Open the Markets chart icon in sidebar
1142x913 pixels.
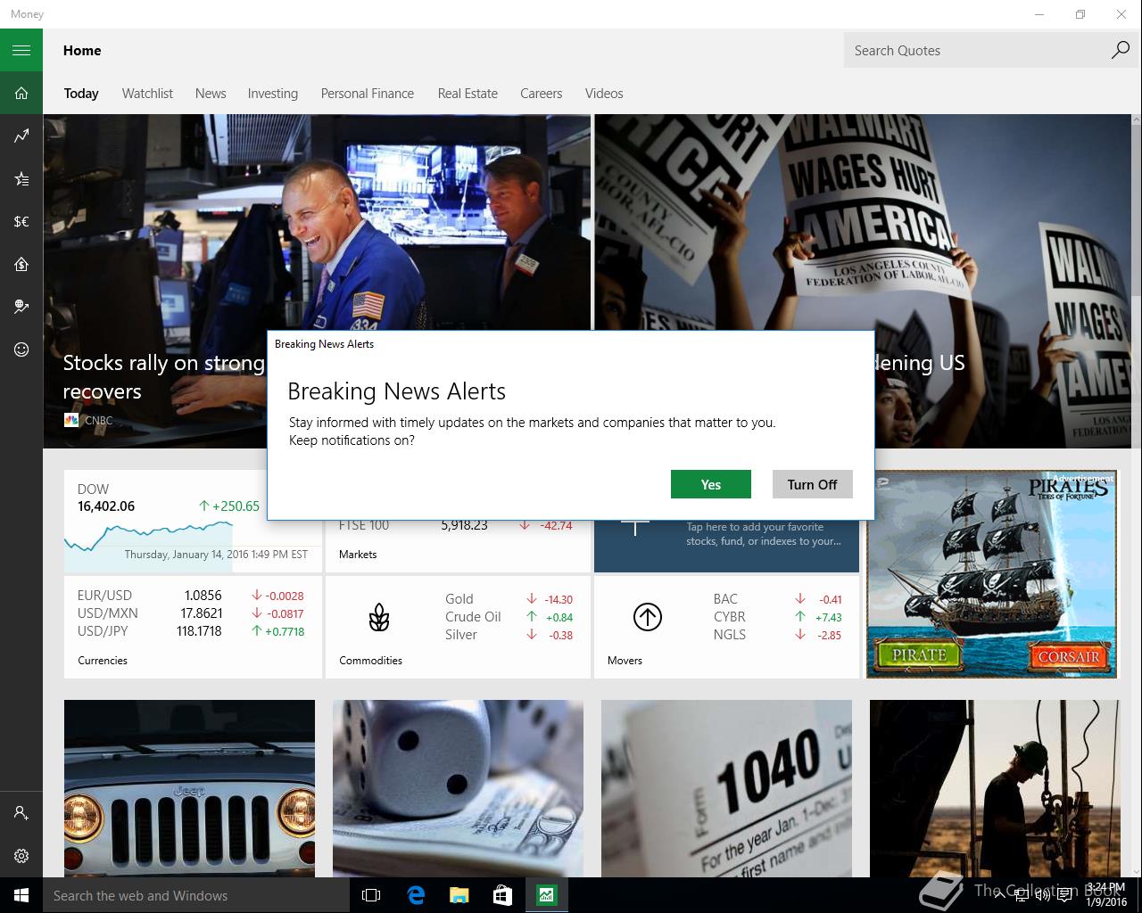pyautogui.click(x=21, y=136)
